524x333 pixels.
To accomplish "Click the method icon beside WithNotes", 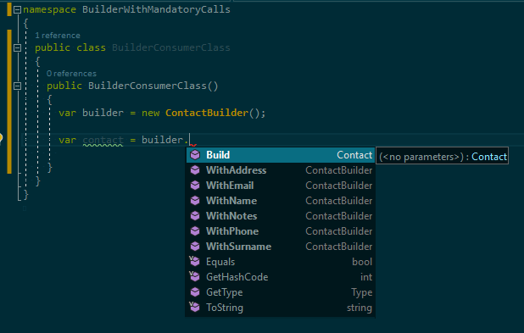I will (x=195, y=216).
